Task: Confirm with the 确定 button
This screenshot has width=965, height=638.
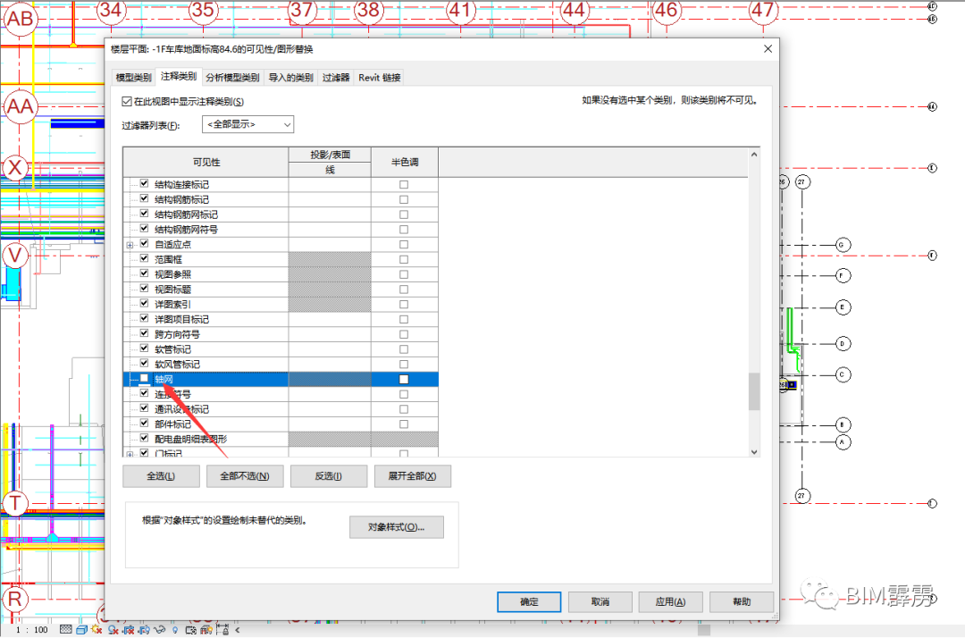Action: [529, 601]
